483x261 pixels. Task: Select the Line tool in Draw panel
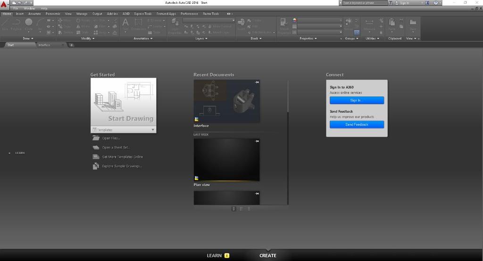pyautogui.click(x=5, y=24)
